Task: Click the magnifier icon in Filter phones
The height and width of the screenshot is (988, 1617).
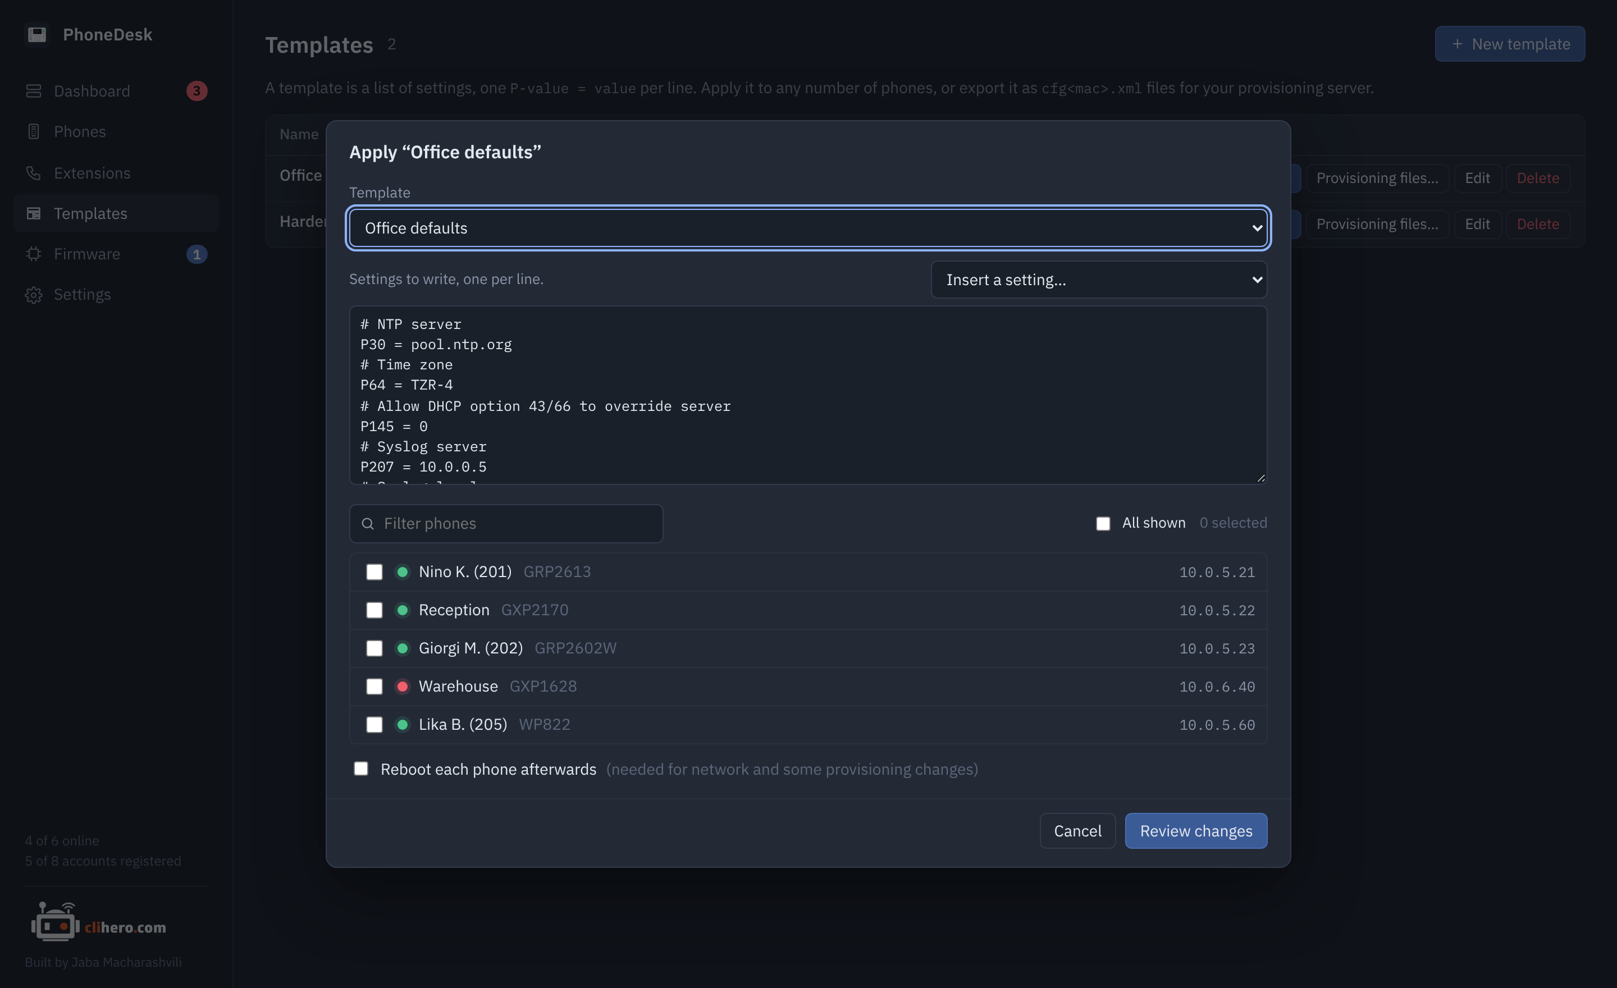Action: [x=368, y=524]
